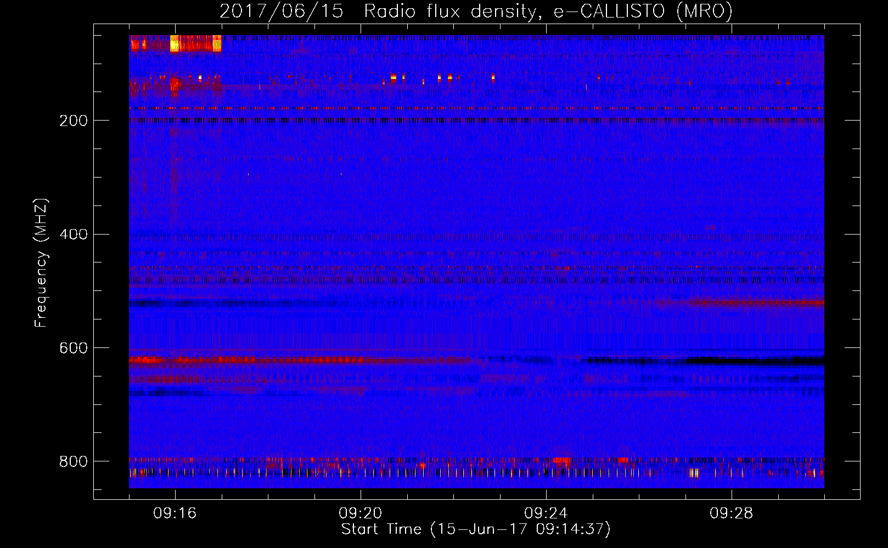Click the 600 frequency tick label
The height and width of the screenshot is (548, 888).
tap(74, 349)
